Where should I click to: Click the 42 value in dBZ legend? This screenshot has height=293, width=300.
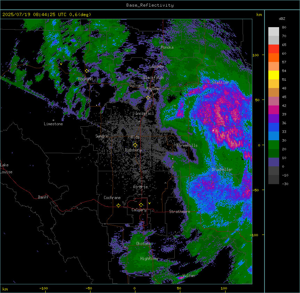[284, 105]
